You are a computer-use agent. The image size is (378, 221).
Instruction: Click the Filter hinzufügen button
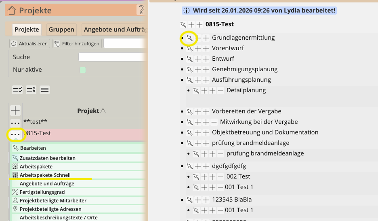[77, 44]
